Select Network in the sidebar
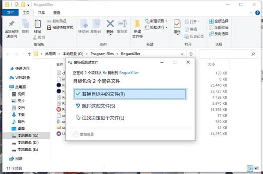The width and height of the screenshot is (263, 174). pyautogui.click(x=16, y=159)
